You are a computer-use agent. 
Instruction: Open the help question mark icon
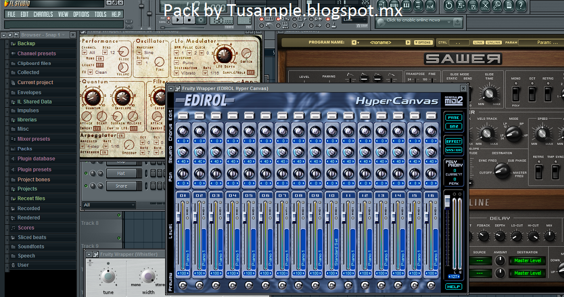[x=521, y=5]
